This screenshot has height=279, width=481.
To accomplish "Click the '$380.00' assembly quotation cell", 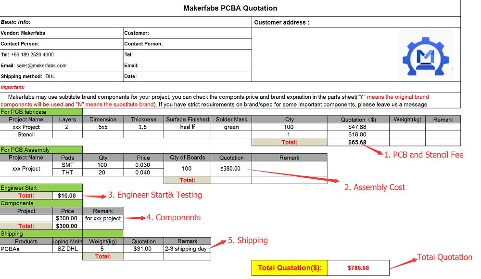I will pyautogui.click(x=231, y=169).
